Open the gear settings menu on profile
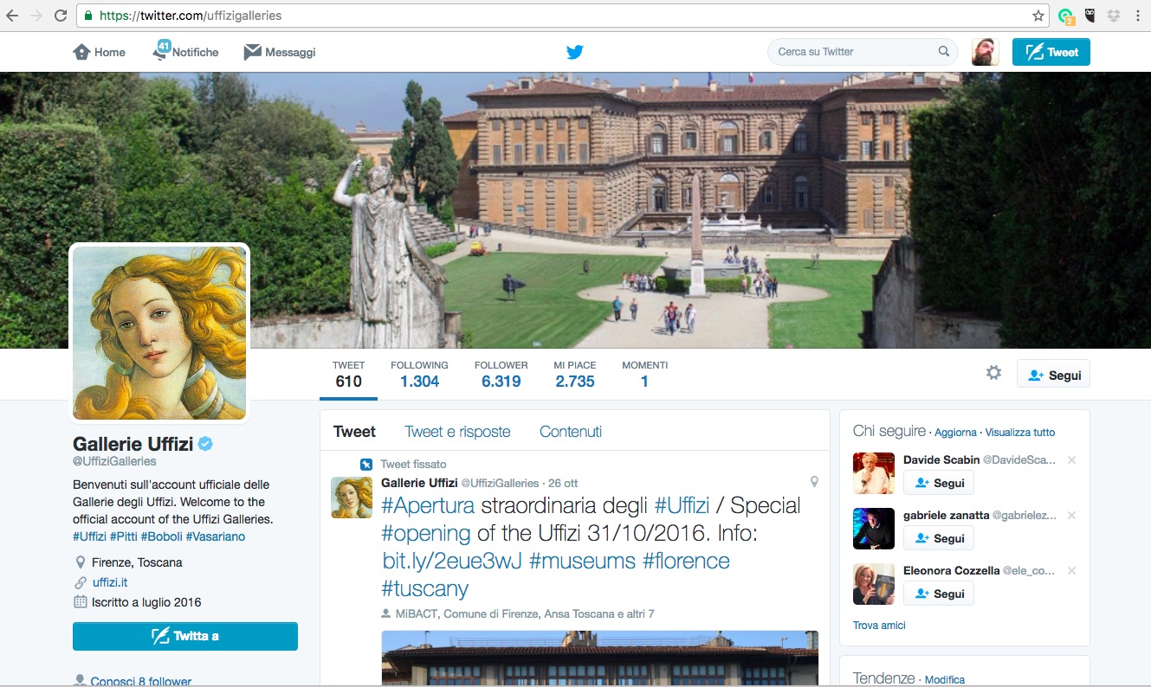The image size is (1151, 687). pos(993,373)
